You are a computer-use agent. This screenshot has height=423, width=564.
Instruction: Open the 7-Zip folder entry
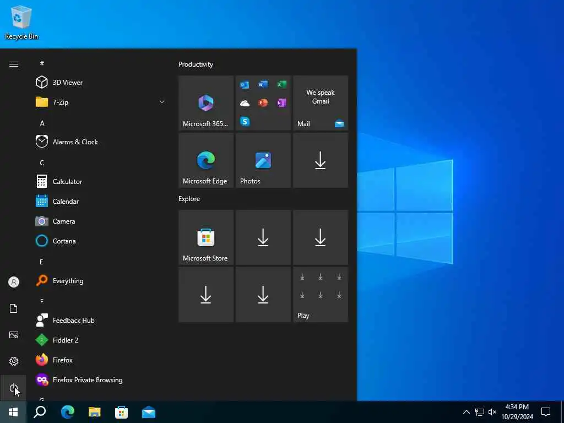coord(101,102)
